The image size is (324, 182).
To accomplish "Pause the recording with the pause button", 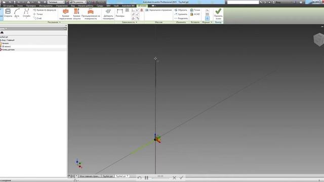I will pos(146,177).
